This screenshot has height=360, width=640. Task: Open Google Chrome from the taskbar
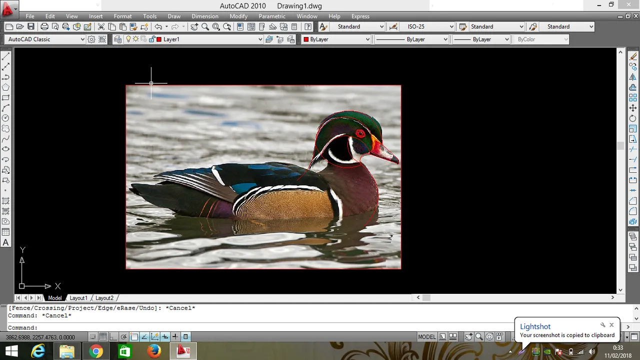96,351
